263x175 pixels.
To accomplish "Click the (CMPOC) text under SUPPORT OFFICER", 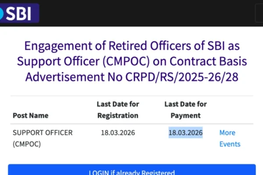I will point(27,143).
